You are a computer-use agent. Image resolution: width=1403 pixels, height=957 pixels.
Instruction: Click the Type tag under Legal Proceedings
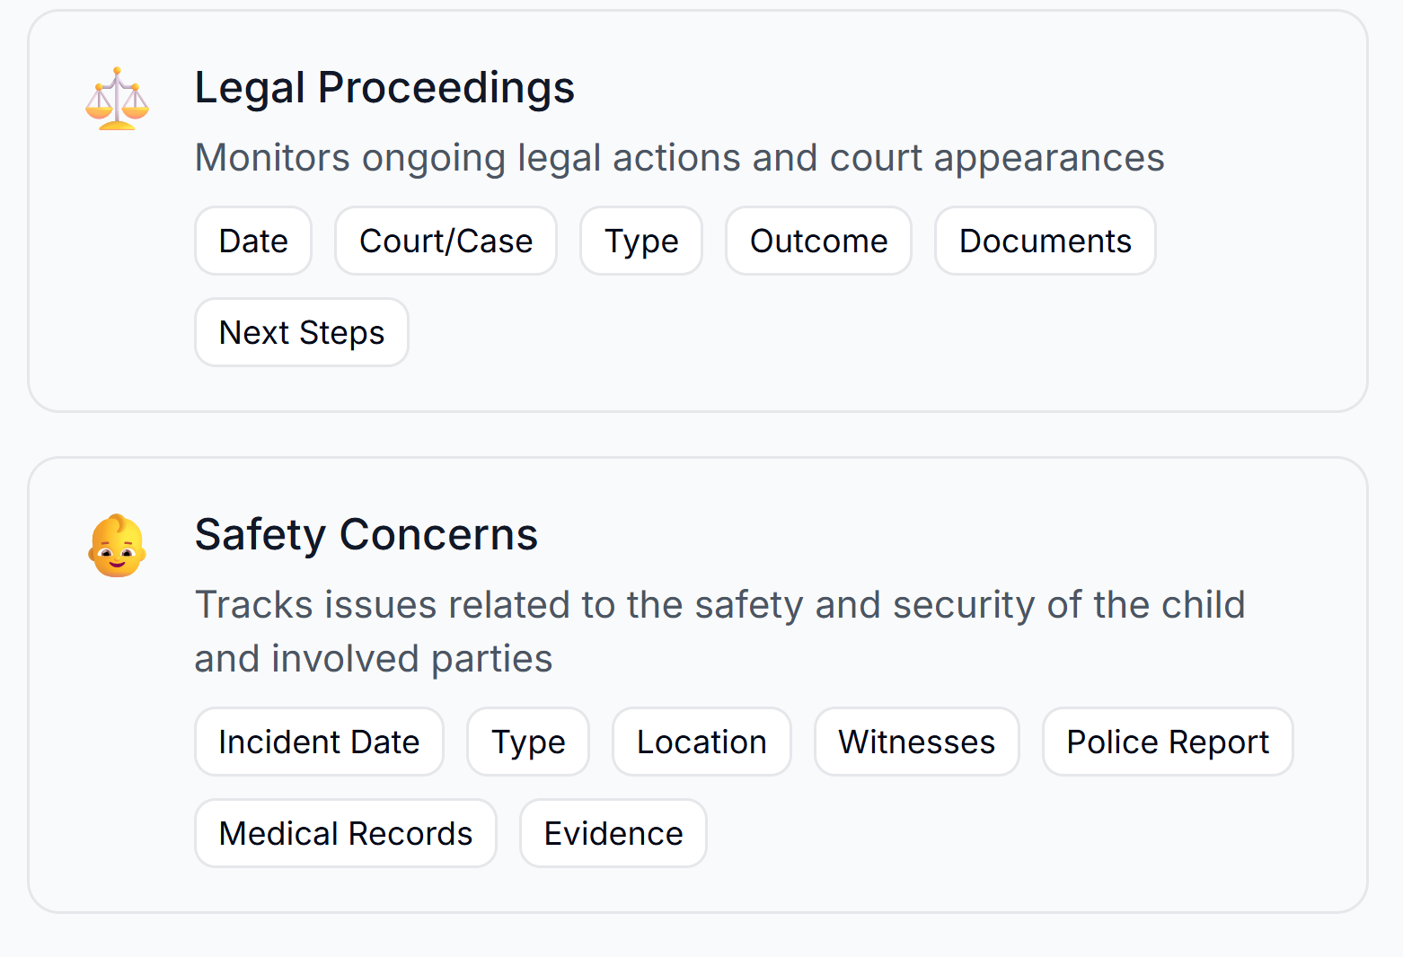[x=641, y=241]
